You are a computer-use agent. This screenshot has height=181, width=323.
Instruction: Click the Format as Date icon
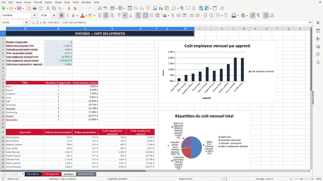pyautogui.click(x=184, y=16)
